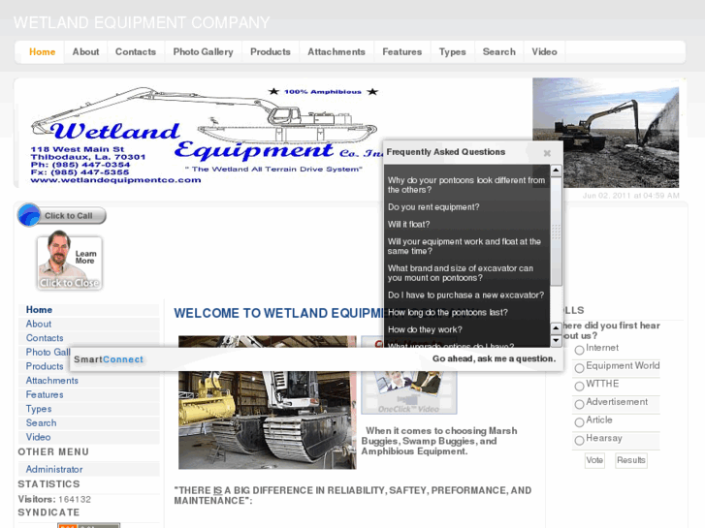This screenshot has width=705, height=528.
Task: Select the Internet poll option
Action: (579, 350)
